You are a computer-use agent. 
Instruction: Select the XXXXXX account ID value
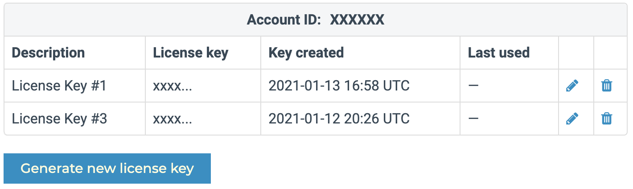click(357, 20)
